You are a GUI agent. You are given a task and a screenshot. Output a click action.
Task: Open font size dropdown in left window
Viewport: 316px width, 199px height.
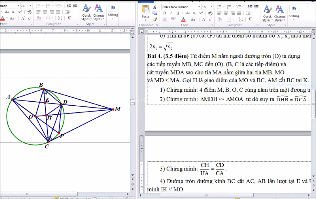tap(31, 6)
